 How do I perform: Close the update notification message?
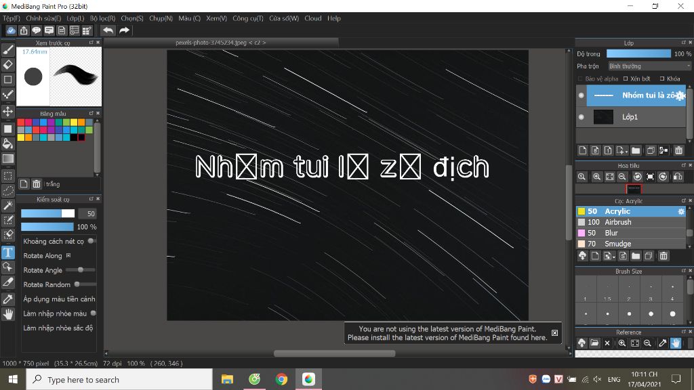pos(554,333)
